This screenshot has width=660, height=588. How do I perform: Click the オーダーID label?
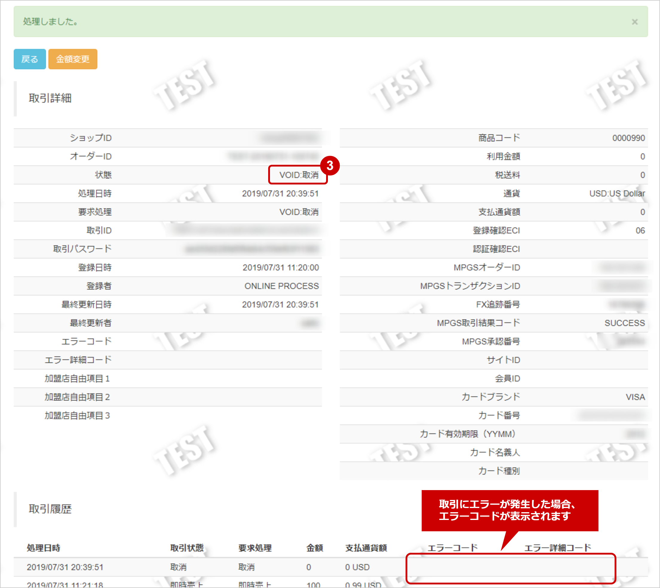click(91, 156)
